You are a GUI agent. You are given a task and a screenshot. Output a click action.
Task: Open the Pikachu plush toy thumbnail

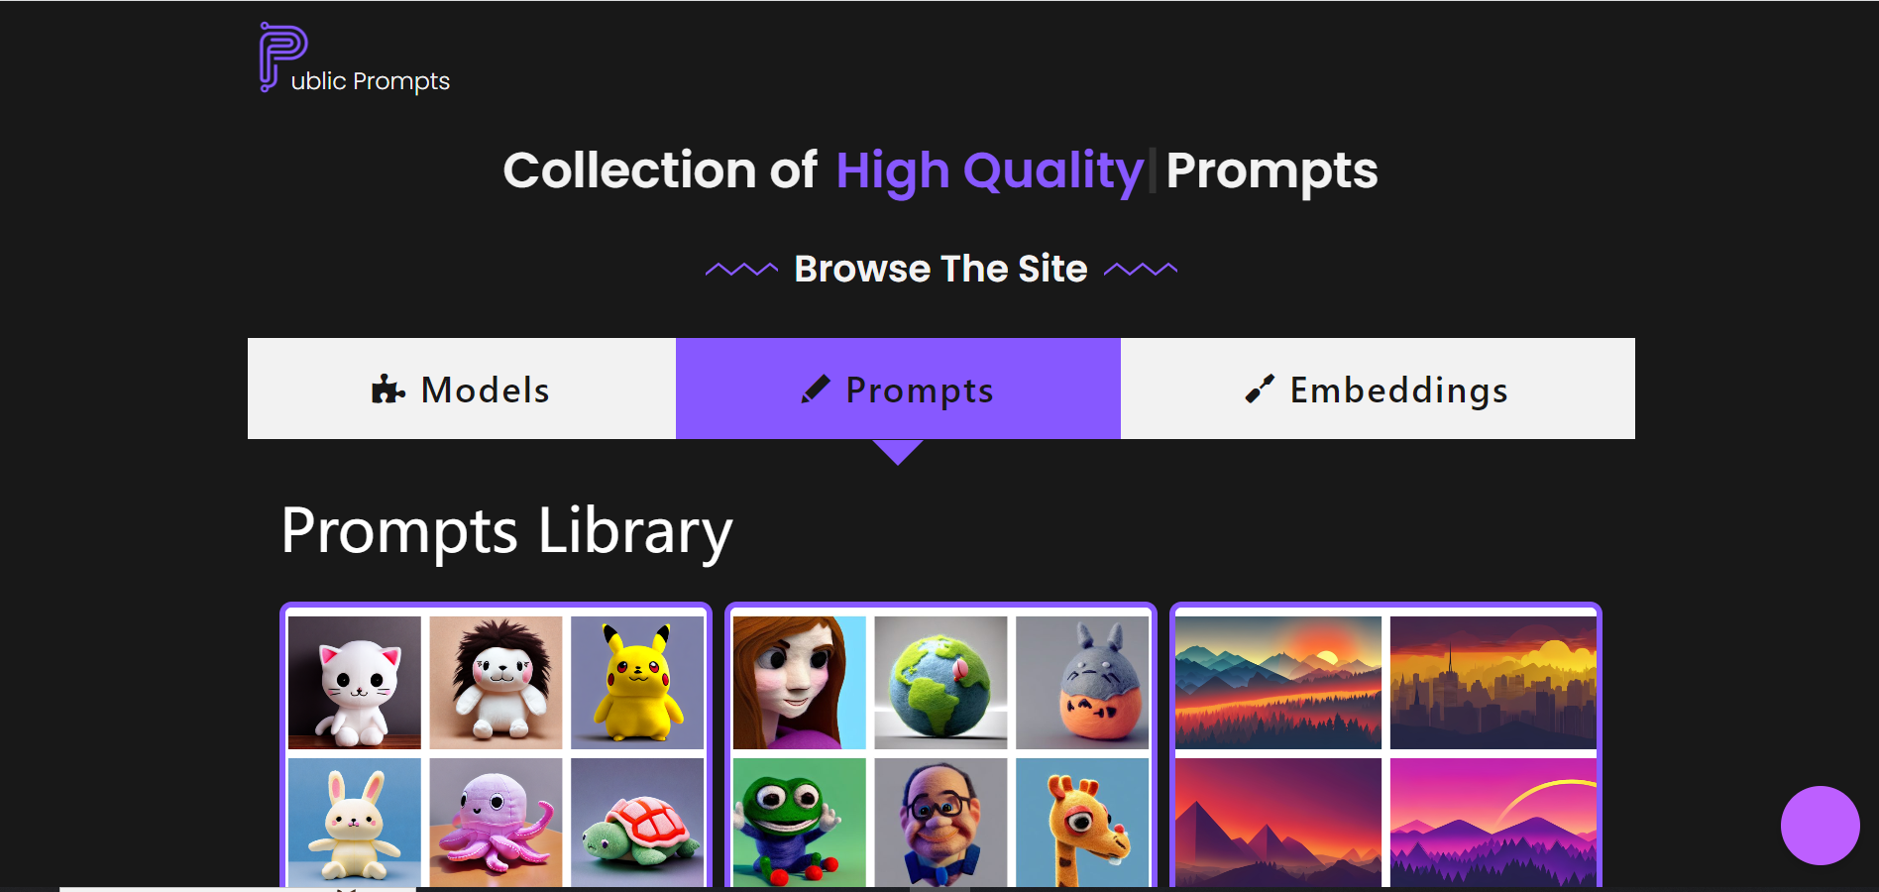coord(637,683)
